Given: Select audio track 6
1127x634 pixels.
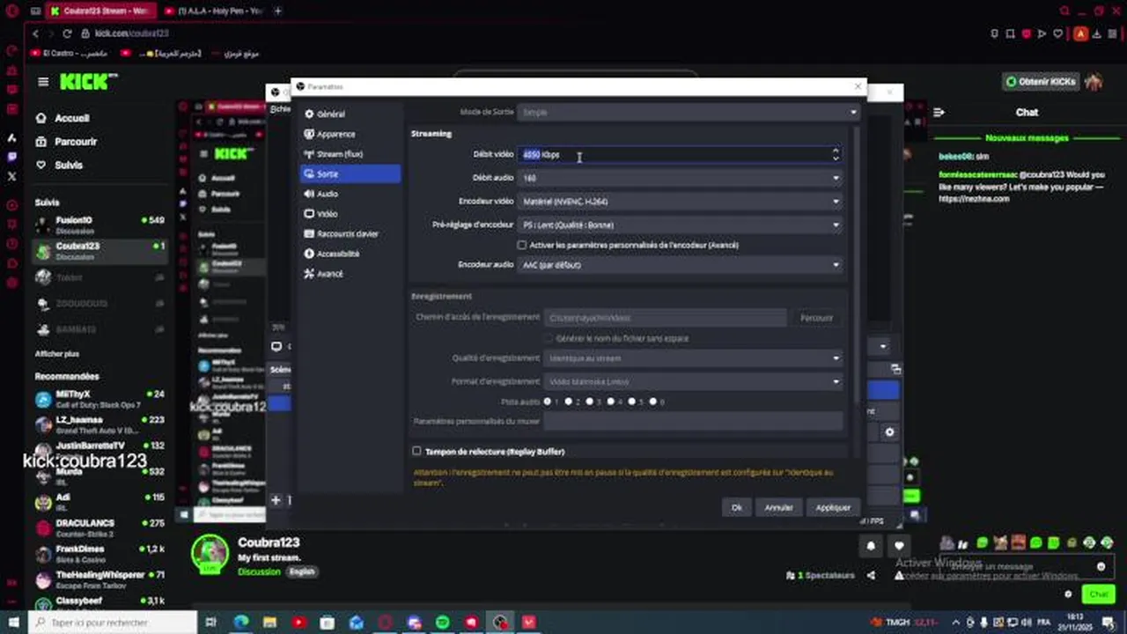Looking at the screenshot, I should [x=653, y=402].
